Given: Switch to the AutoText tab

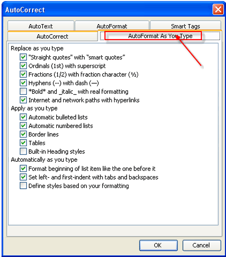Looking at the screenshot, I should [41, 26].
